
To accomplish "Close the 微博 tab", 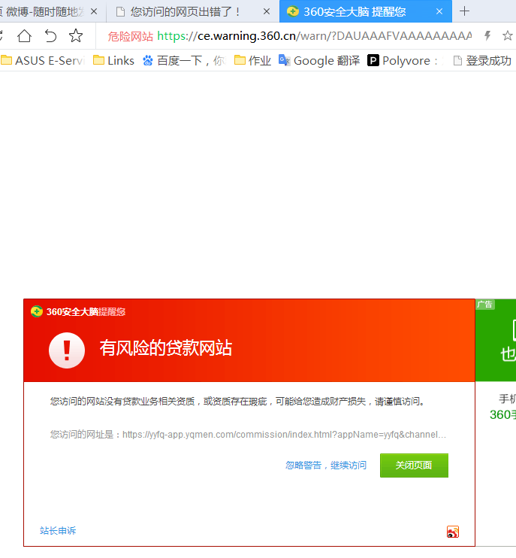I will pos(94,12).
